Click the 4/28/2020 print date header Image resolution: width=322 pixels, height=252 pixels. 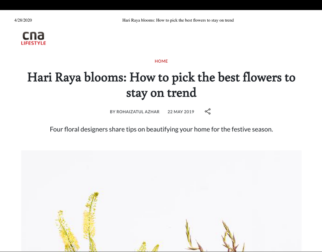pyautogui.click(x=23, y=20)
